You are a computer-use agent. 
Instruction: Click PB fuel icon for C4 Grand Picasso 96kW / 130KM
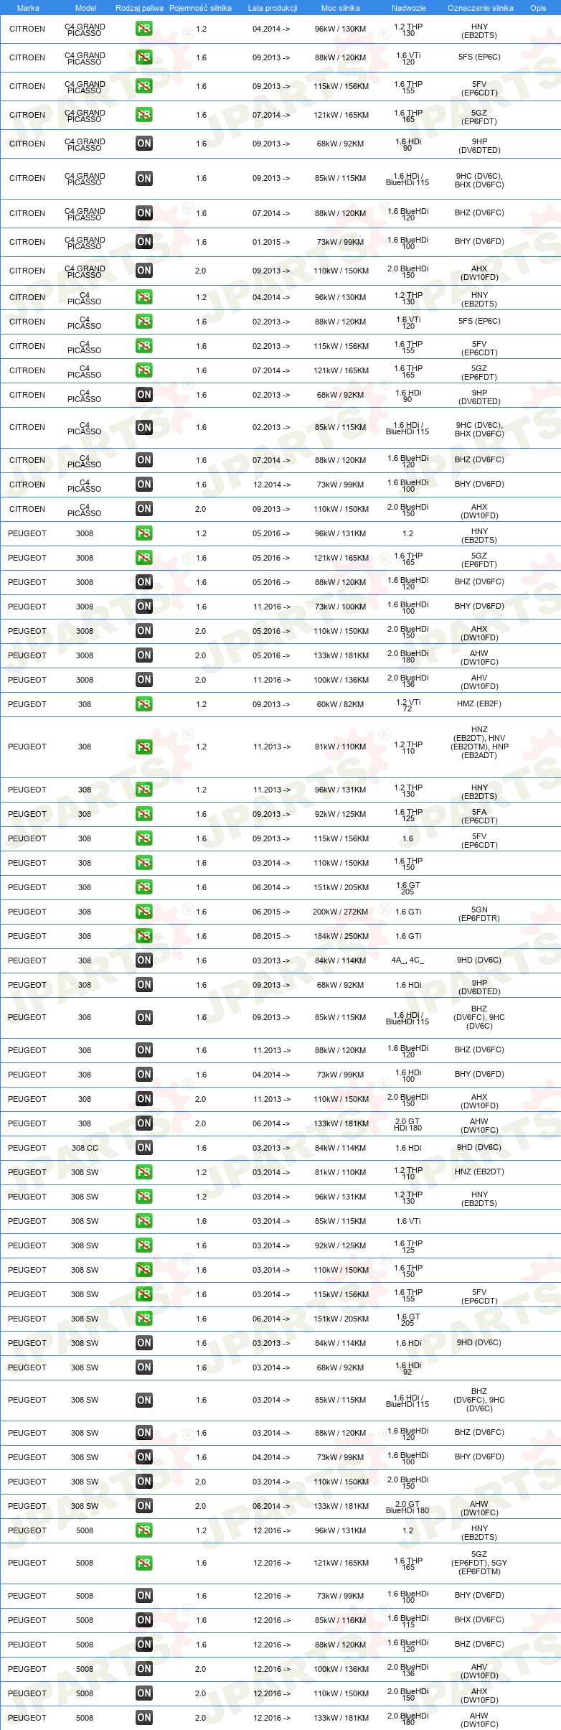144,29
